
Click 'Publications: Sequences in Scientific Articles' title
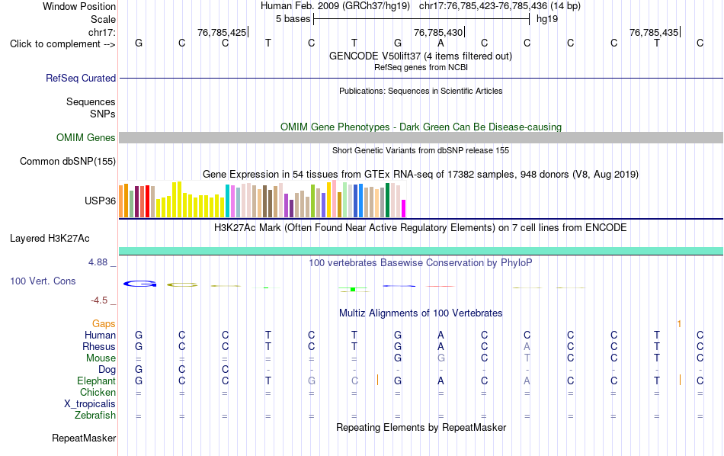click(421, 91)
